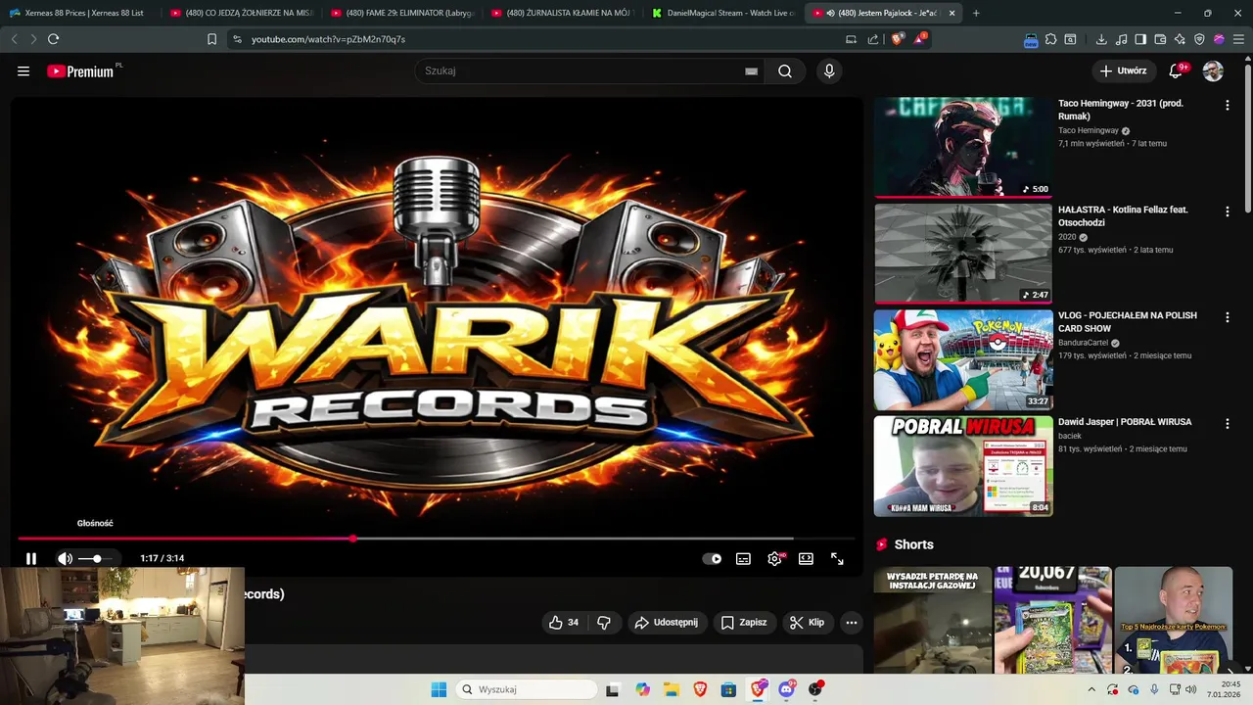This screenshot has height=705, width=1253.
Task: Switch to CO JEDZĄ ŻOŁNIERZE tab
Action: [x=241, y=13]
